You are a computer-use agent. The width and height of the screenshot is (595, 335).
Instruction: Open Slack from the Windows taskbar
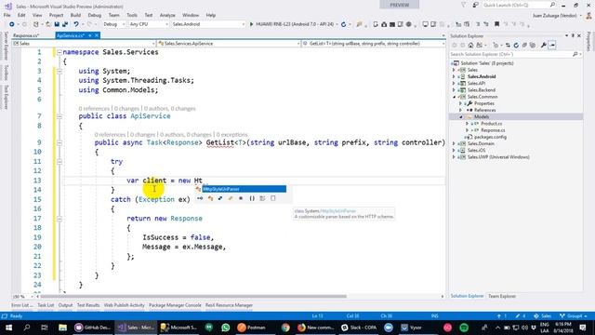(x=359, y=328)
